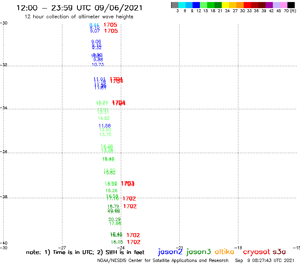Choose the pink legend swatch
Image resolution: width=300 pixels, height=264 pixels.
[x=284, y=5]
